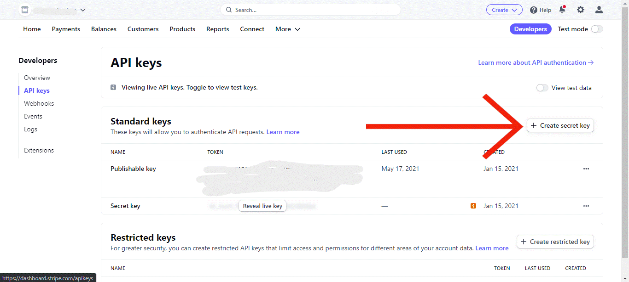Image resolution: width=629 pixels, height=282 pixels.
Task: Toggle the View test data switch
Action: tap(542, 88)
